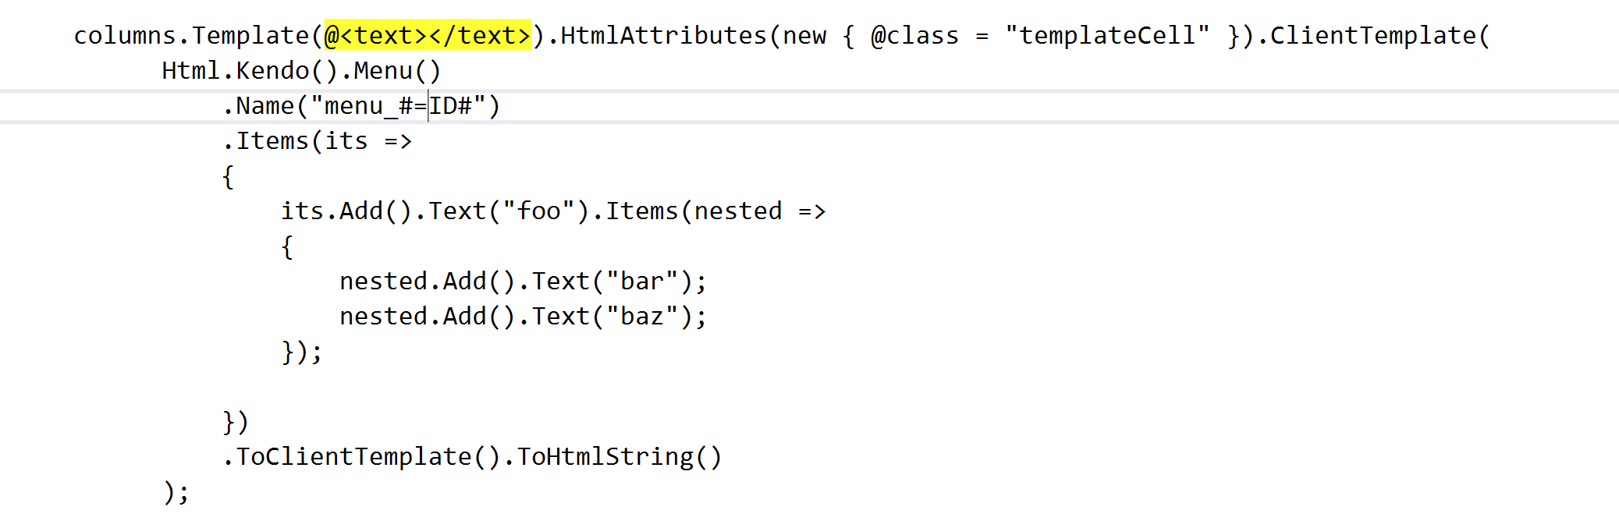The image size is (1619, 528).
Task: Click the .Items(its => lambda line
Action: pos(317,141)
